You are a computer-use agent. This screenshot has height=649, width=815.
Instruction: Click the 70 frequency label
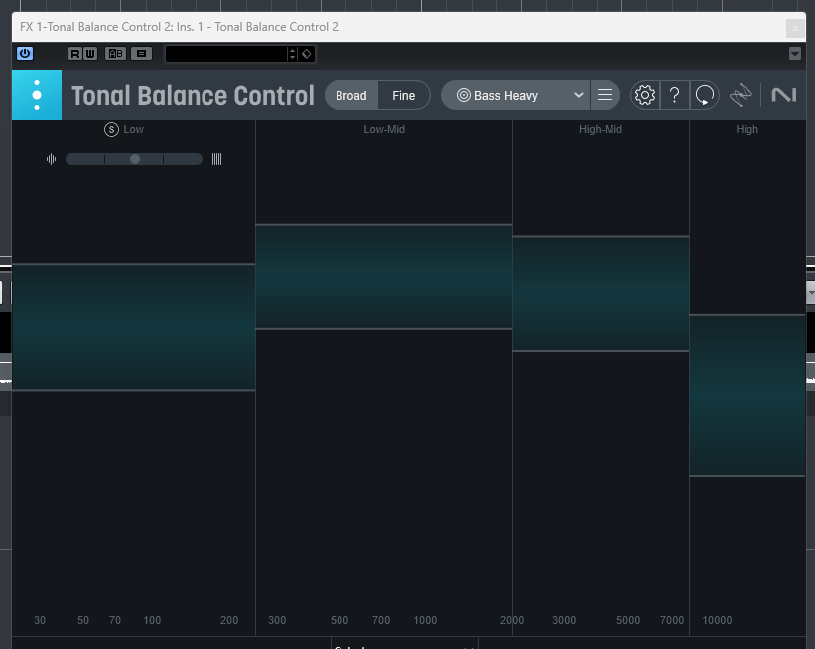pyautogui.click(x=115, y=620)
